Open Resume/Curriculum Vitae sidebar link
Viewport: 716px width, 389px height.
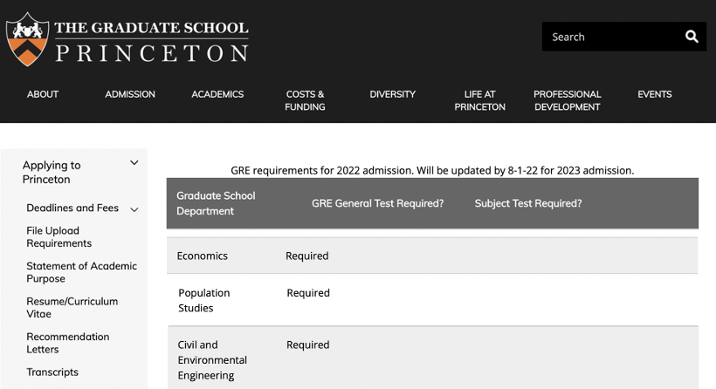72,307
